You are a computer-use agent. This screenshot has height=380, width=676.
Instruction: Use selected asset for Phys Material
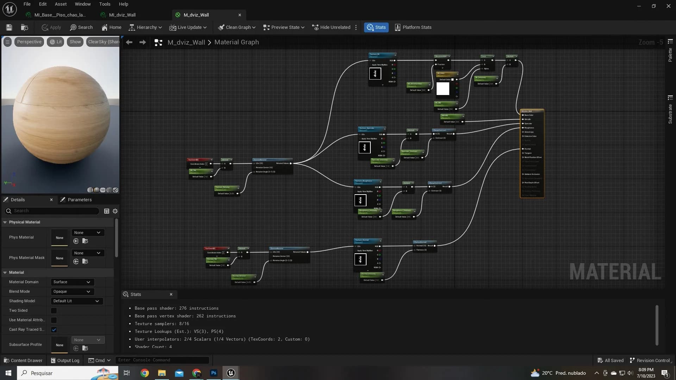click(x=76, y=241)
